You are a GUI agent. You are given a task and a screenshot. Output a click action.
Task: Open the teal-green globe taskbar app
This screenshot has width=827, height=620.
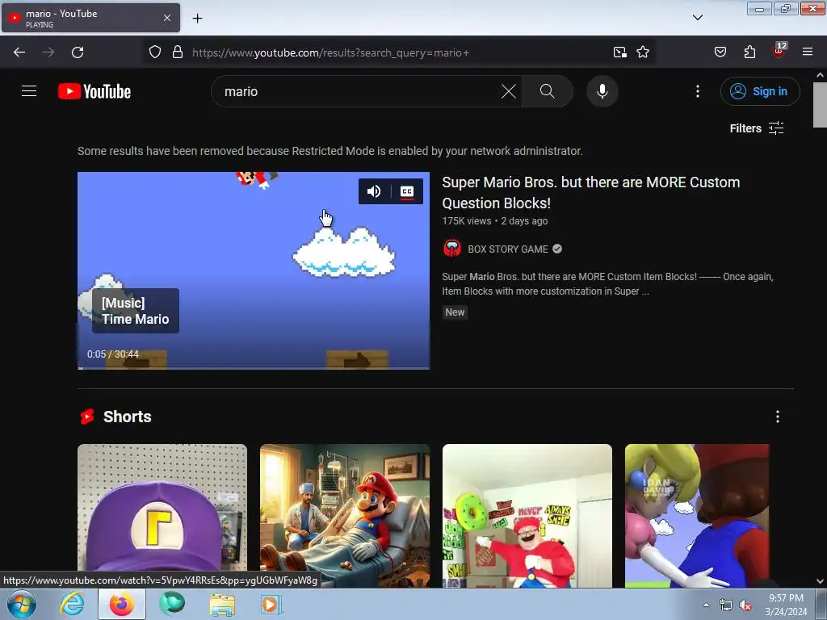(172, 604)
